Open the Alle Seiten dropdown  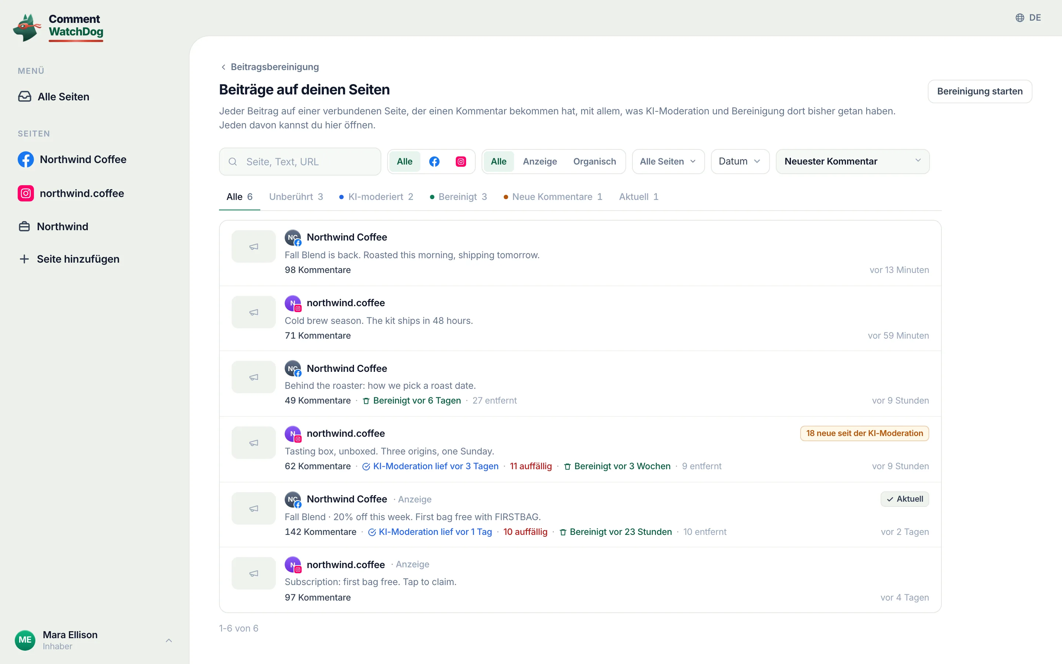[x=668, y=162]
